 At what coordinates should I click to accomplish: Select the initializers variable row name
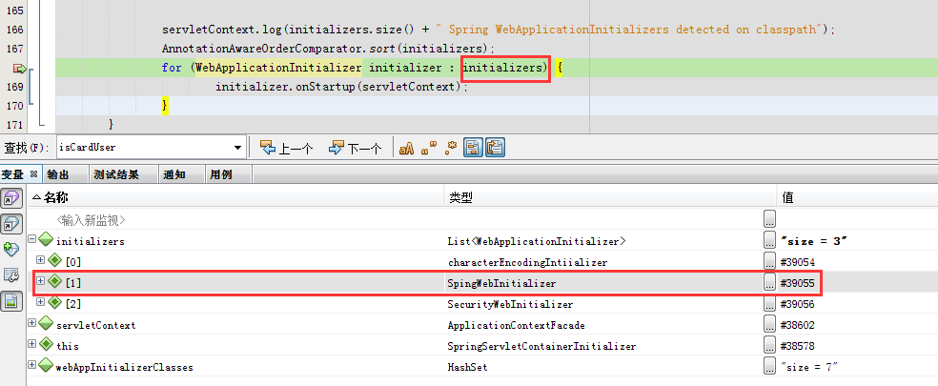tap(91, 241)
